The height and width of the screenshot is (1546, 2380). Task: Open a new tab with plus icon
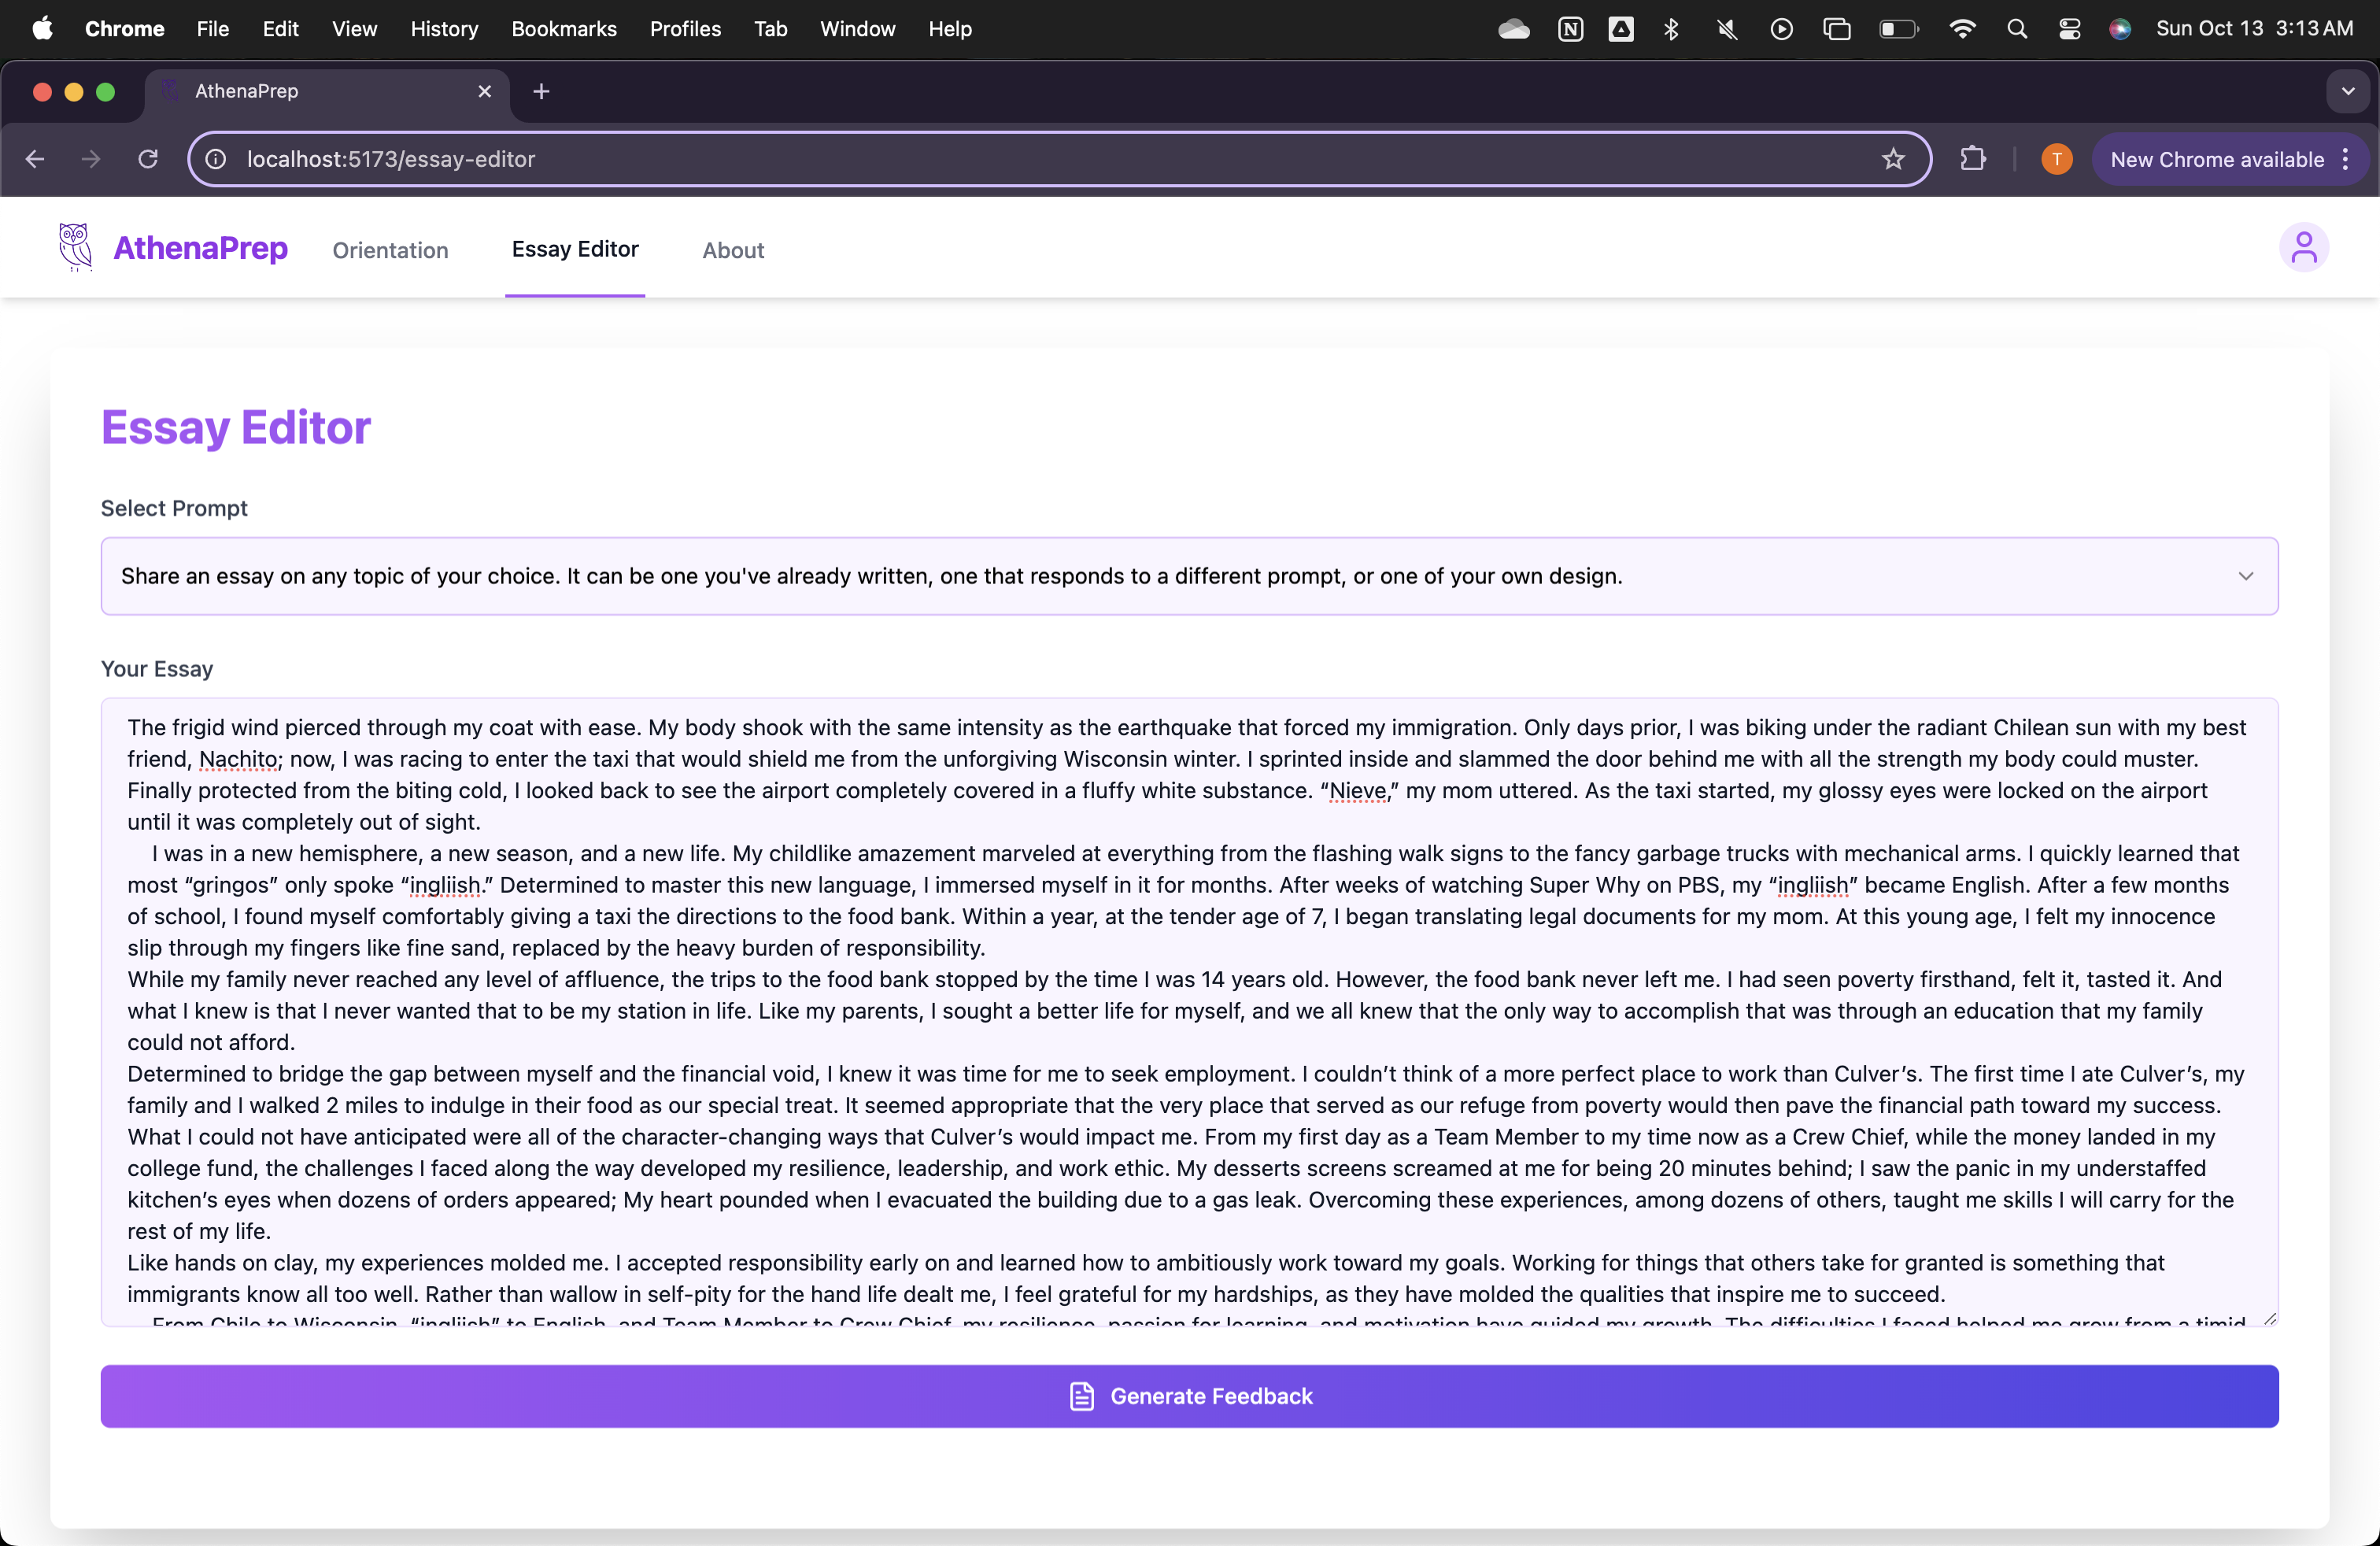541,92
